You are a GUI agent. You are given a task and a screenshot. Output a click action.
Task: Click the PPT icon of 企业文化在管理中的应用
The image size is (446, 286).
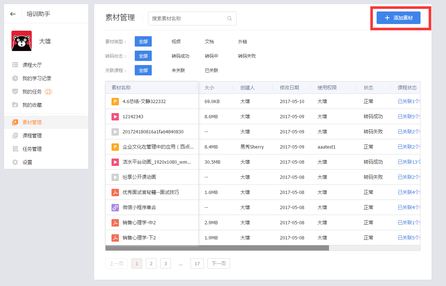115,147
